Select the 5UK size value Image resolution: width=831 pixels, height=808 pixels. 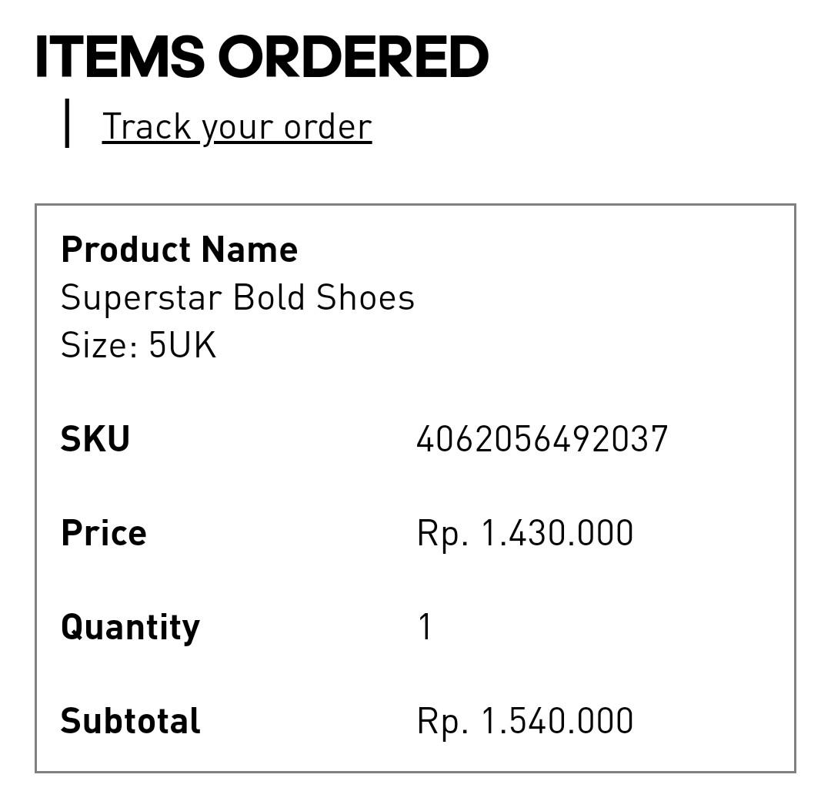tap(182, 345)
